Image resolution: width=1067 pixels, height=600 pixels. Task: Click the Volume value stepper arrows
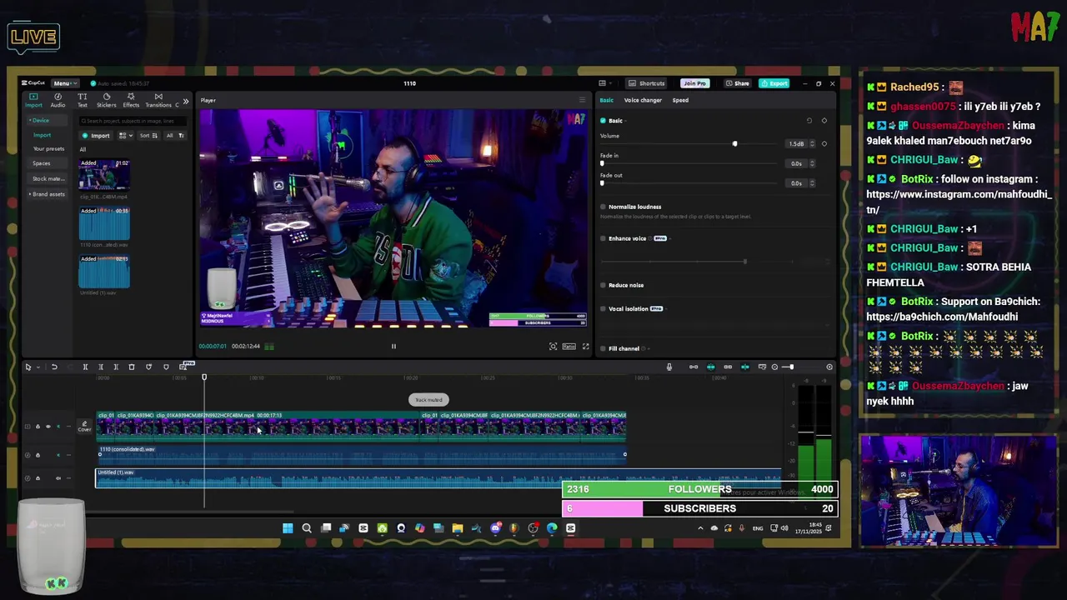812,144
